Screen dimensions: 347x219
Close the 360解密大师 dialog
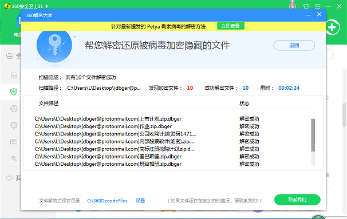(x=319, y=14)
